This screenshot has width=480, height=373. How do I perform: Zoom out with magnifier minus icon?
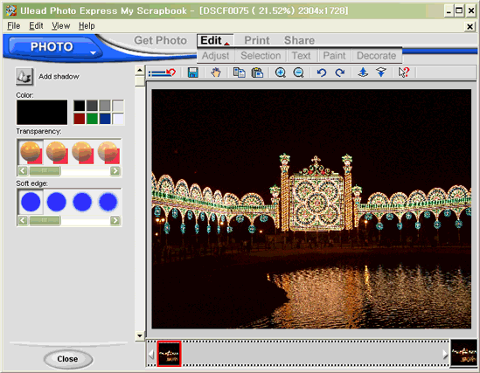(298, 73)
